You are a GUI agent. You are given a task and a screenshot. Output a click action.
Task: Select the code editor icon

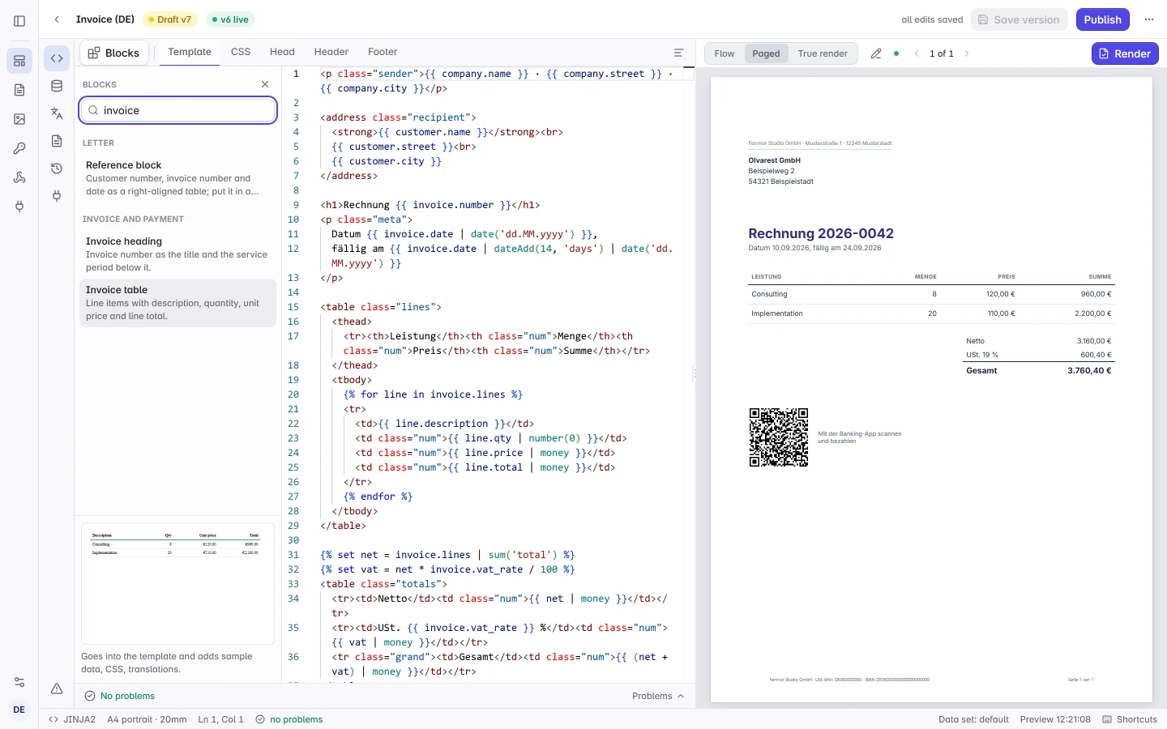pos(57,58)
